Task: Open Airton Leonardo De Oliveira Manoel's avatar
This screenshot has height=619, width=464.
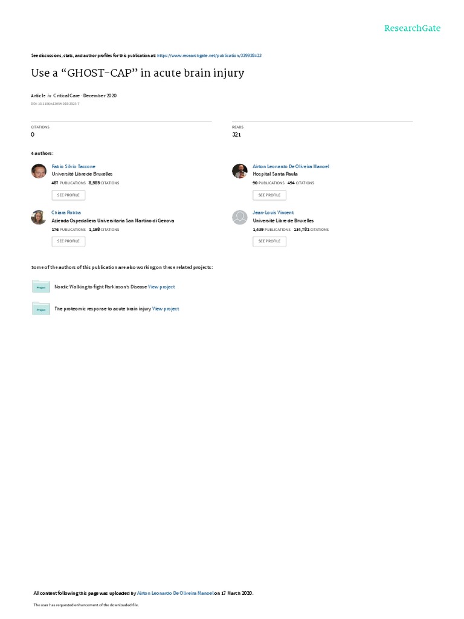Action: 239,171
